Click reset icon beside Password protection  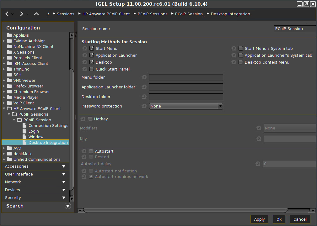(x=144, y=106)
